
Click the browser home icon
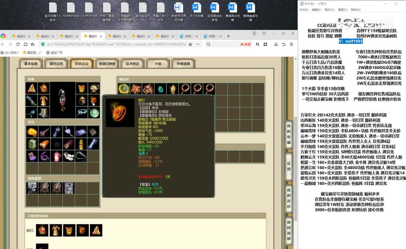[25, 44]
